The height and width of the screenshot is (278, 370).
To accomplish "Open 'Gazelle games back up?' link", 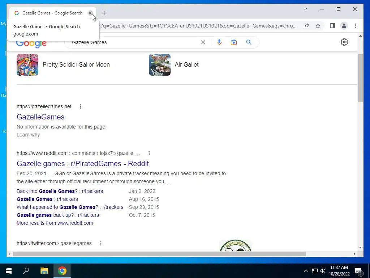I will click(x=57, y=215).
